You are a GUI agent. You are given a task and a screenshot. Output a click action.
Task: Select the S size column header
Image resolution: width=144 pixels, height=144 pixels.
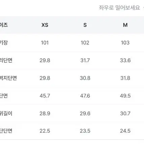[85, 25]
